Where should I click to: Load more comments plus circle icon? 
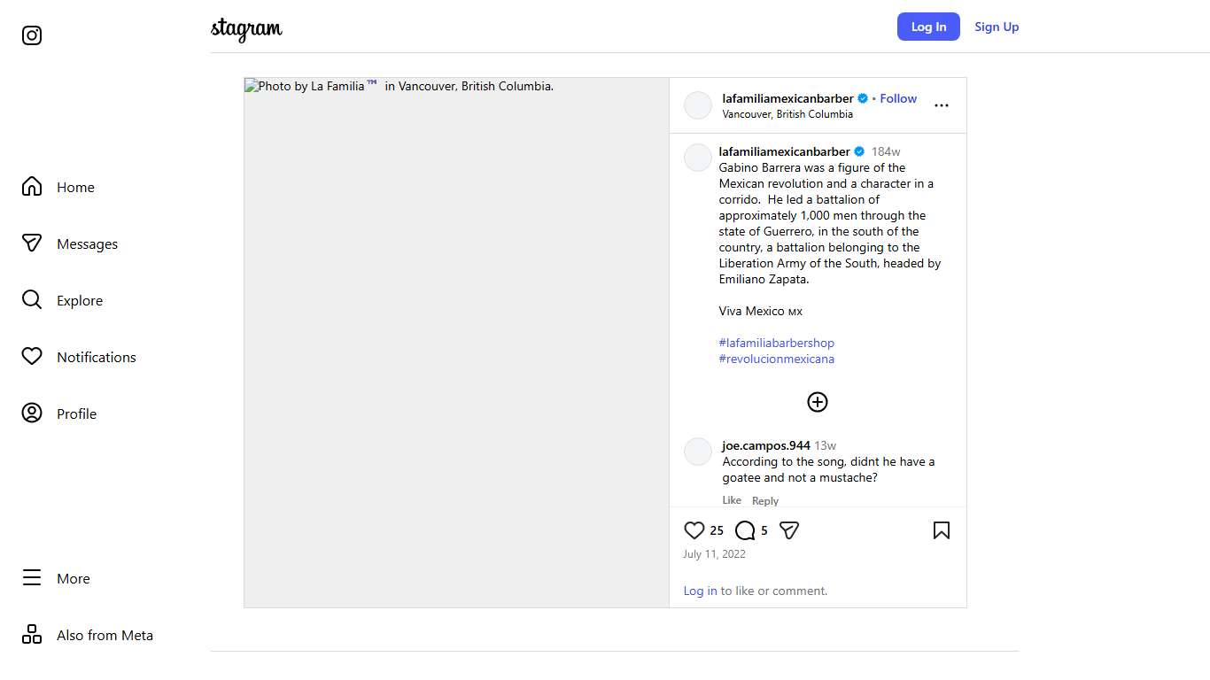click(x=818, y=402)
